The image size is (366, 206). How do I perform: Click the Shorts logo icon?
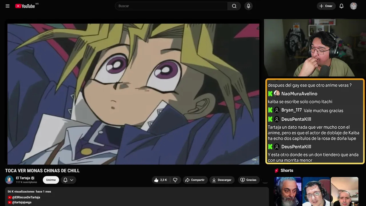click(x=277, y=171)
